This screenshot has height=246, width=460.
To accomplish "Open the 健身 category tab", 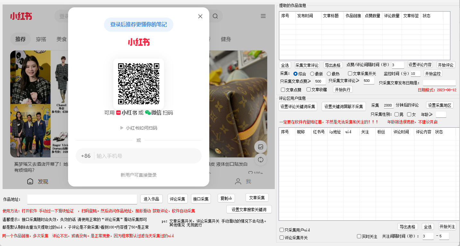I will [226, 39].
